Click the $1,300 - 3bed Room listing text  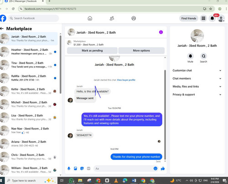88,45
